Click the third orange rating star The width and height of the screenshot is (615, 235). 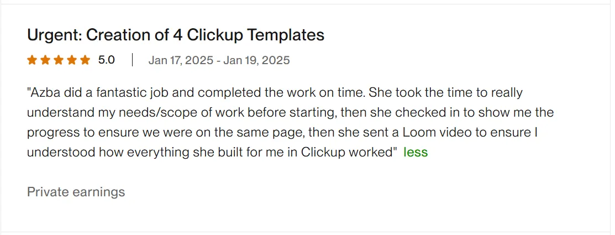pos(58,60)
